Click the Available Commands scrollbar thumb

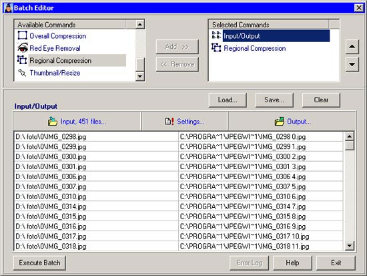coord(139,64)
